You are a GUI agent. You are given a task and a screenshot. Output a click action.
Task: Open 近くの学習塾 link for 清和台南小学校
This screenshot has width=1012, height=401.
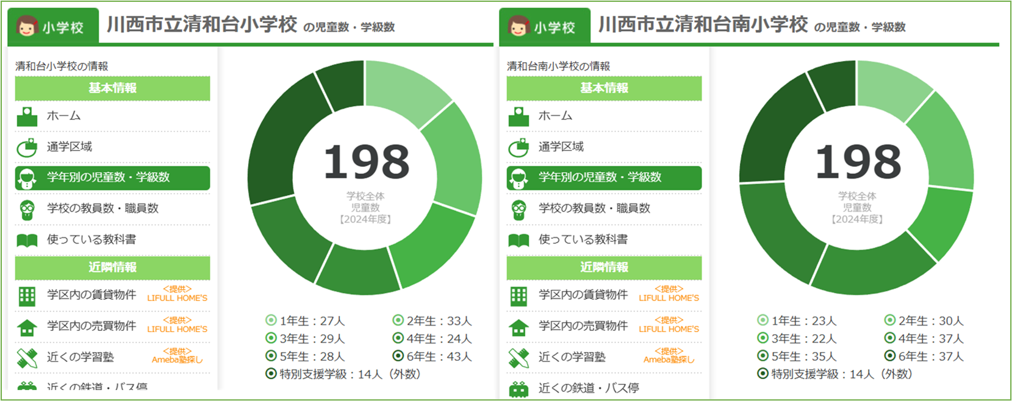572,357
